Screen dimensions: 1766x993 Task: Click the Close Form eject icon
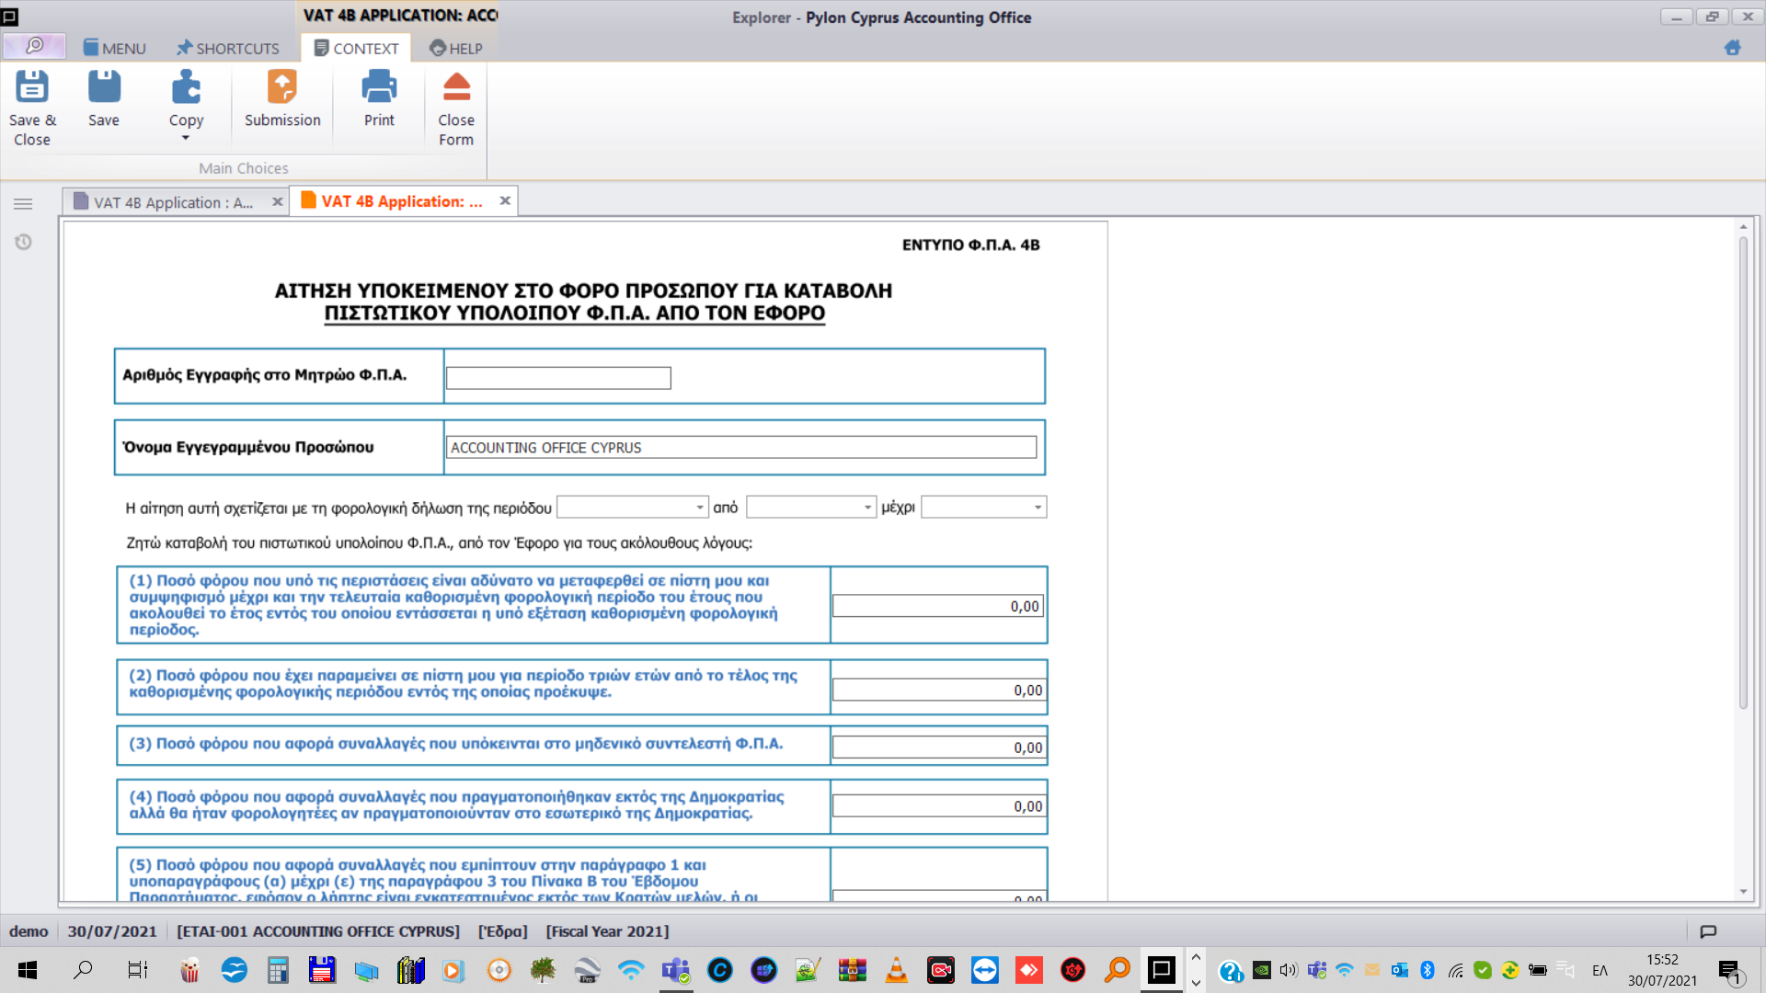tap(456, 88)
